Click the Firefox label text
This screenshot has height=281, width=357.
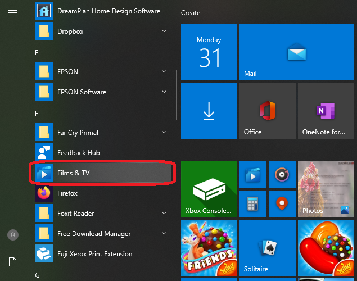[x=67, y=193]
